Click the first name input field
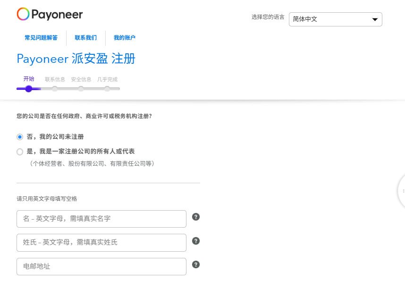Screen dimensions: 405x281 101,219
